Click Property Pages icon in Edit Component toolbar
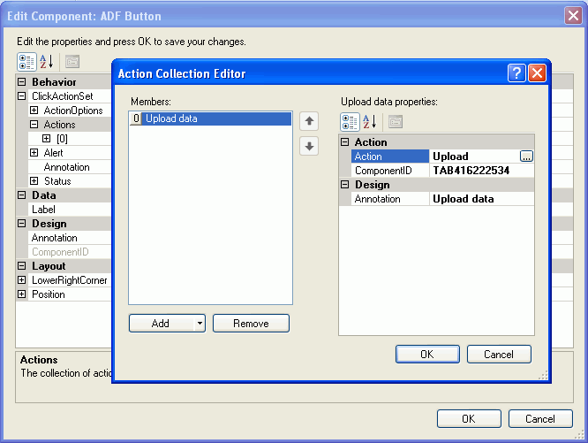Image resolution: width=588 pixels, height=443 pixels. 72,62
